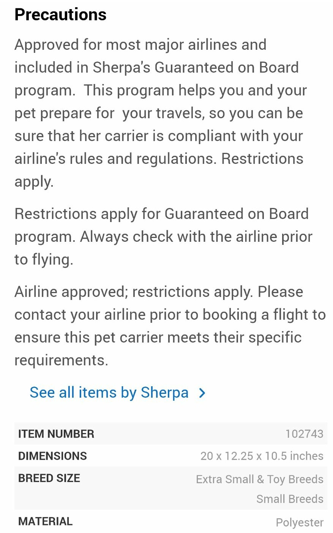The width and height of the screenshot is (333, 533).
Task: Tap the item number value 102743
Action: 304,434
